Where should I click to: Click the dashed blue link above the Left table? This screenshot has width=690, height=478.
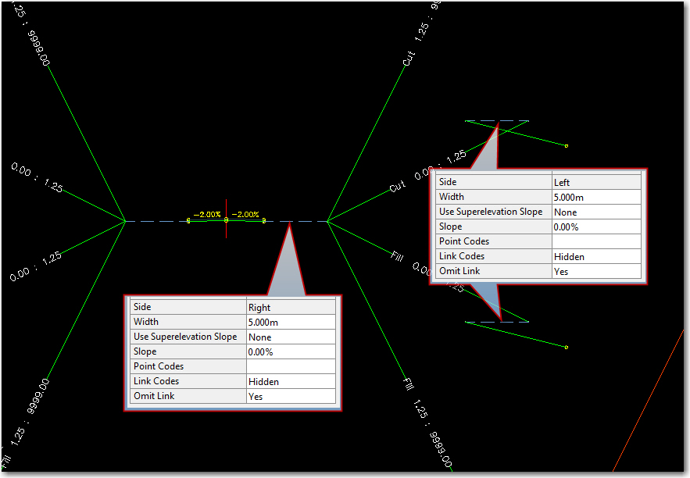496,119
